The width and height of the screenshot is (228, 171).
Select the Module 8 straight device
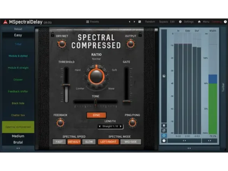click(x=18, y=68)
